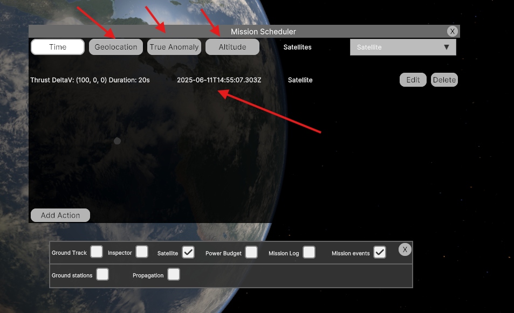Click the satellite marker dot on the globe
The width and height of the screenshot is (514, 313).
click(118, 141)
